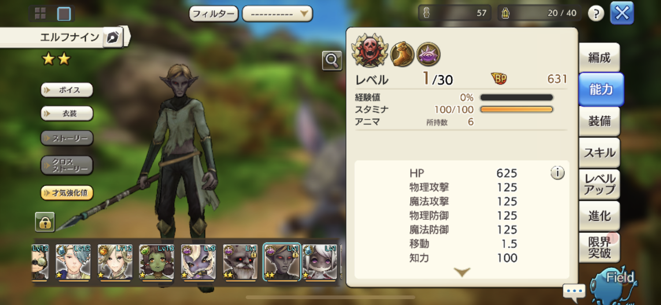661x305 pixels.
Task: Click the pen edit icon beside エルフナイン
Action: [x=113, y=37]
